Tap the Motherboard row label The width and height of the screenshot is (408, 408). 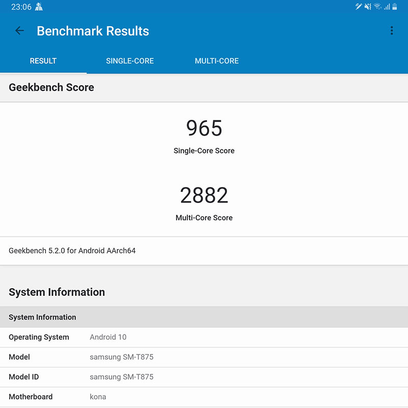click(31, 397)
